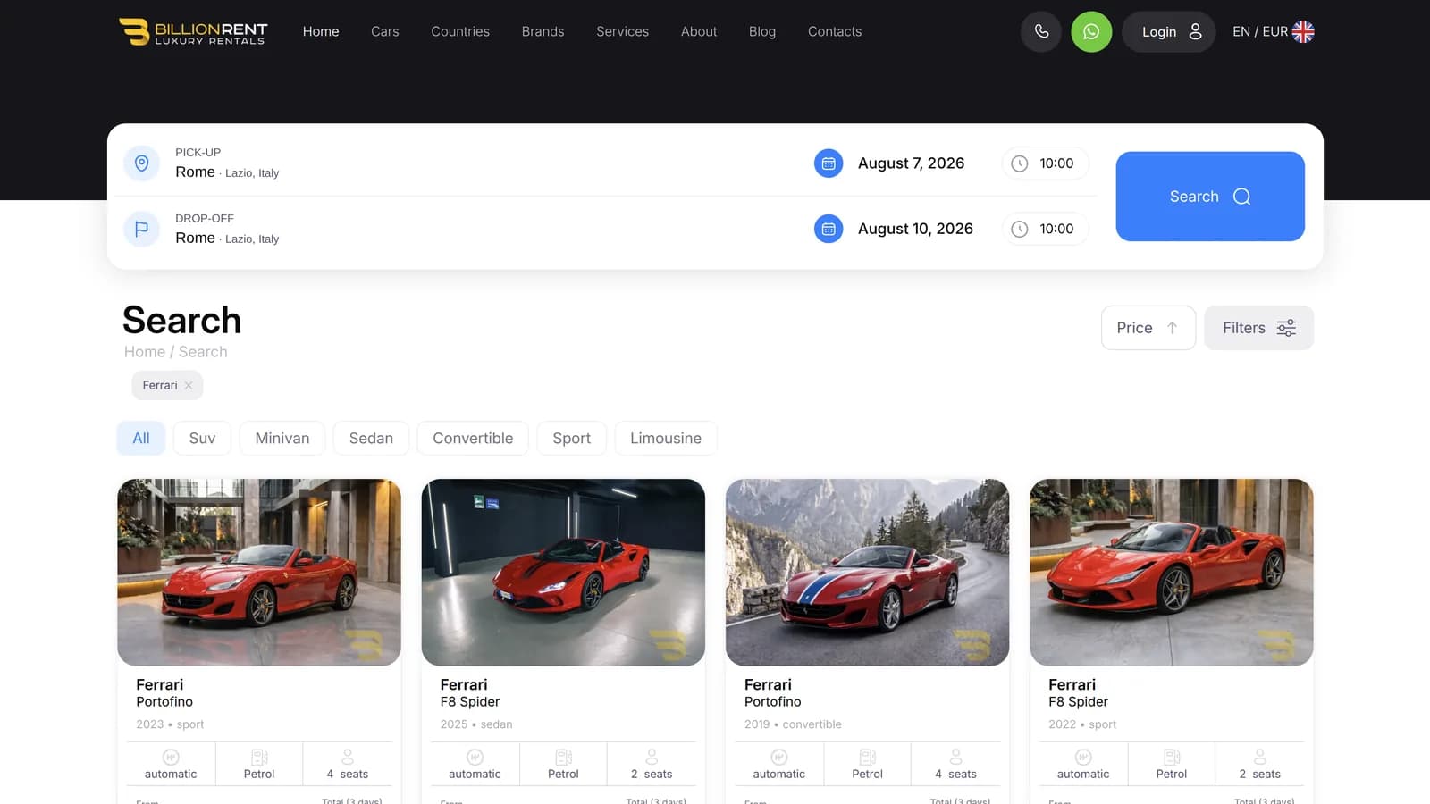The height and width of the screenshot is (804, 1430).
Task: Click the 2022 Ferrari F8 Spider title
Action: point(1078,692)
